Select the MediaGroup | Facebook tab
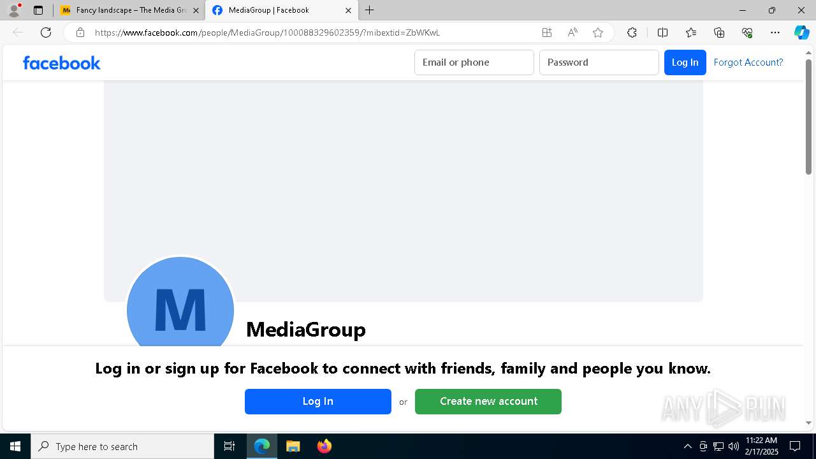This screenshot has width=816, height=459. (280, 10)
